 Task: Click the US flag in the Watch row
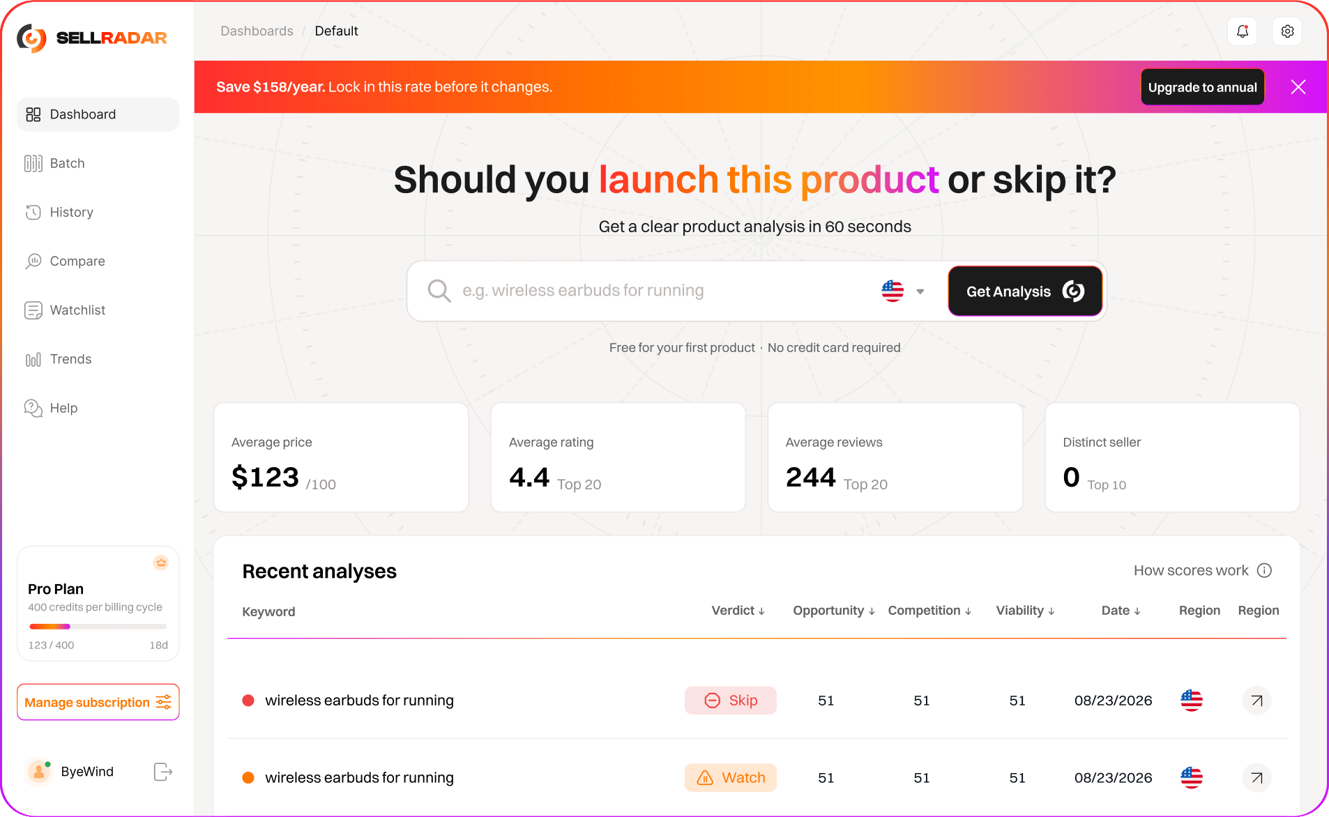click(1191, 778)
